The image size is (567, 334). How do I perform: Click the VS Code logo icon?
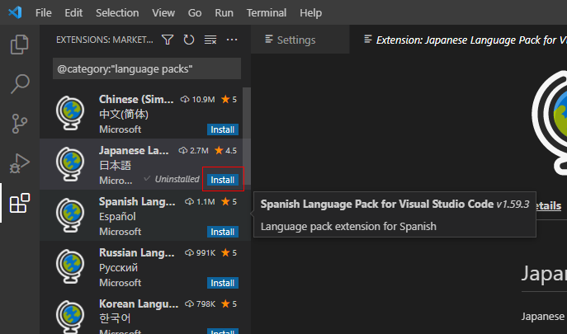click(15, 12)
